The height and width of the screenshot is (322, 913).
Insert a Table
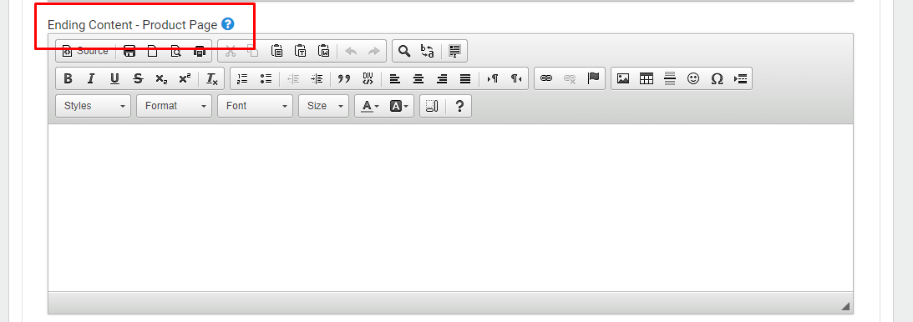[x=647, y=78]
